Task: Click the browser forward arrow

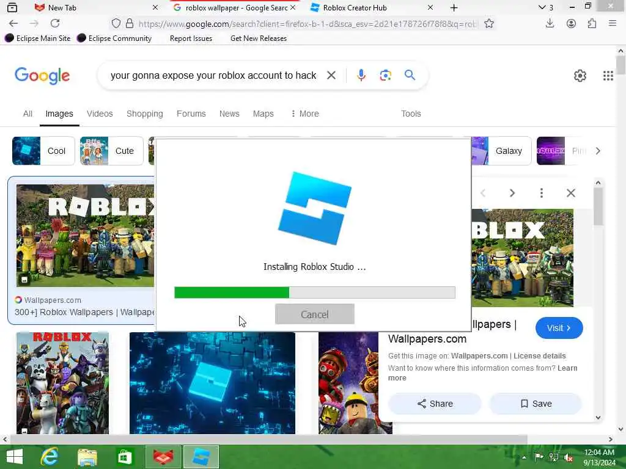Action: click(34, 24)
